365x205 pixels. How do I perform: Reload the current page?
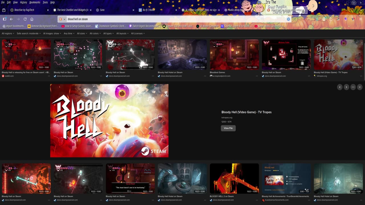click(x=25, y=19)
